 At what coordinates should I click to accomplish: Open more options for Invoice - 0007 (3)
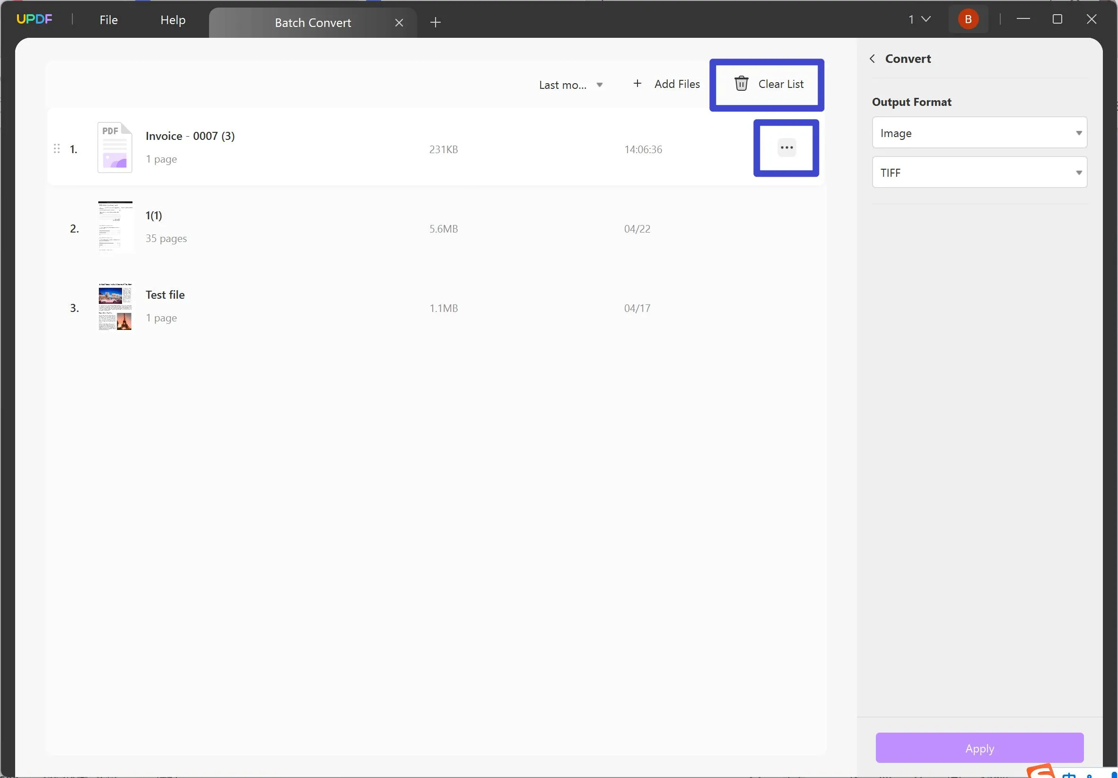(786, 147)
